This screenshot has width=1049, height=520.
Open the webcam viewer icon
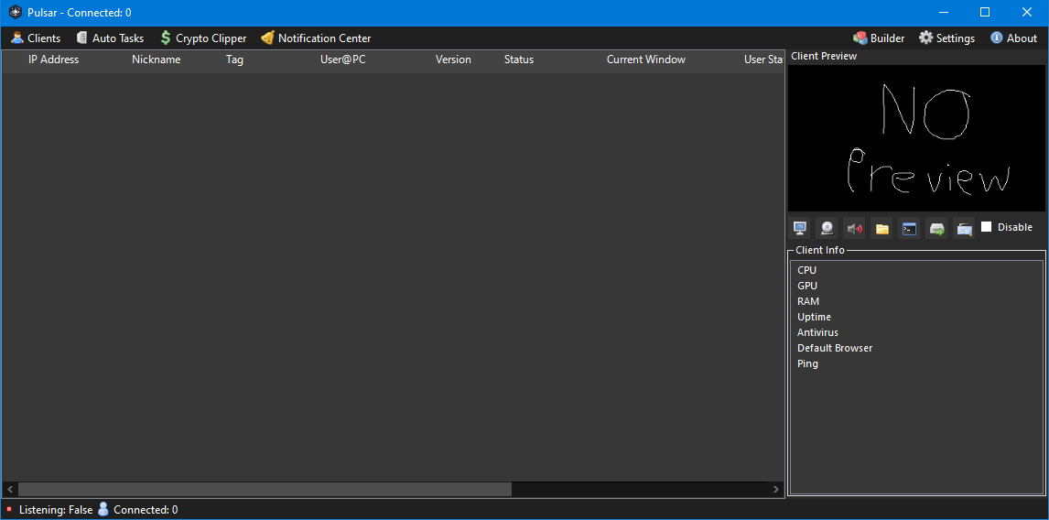(x=827, y=228)
